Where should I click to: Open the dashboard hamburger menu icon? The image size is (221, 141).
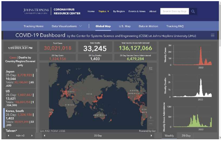click(212, 35)
